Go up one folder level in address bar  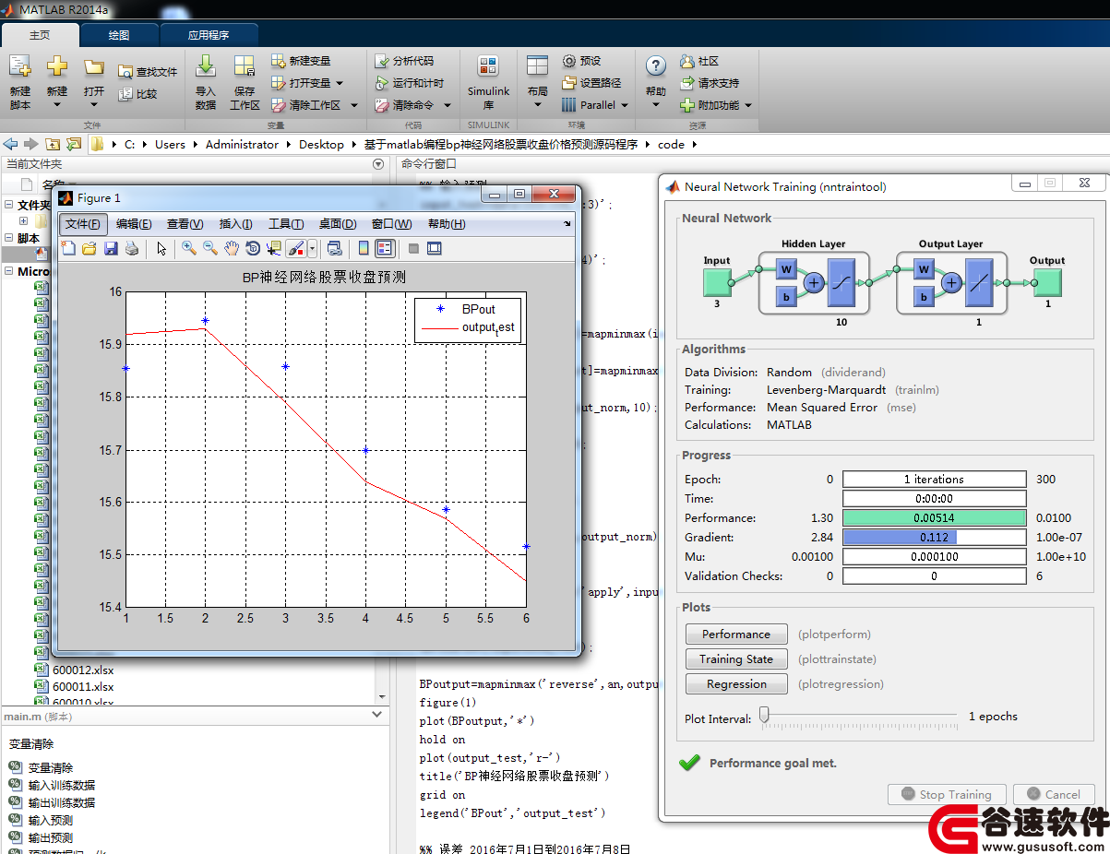coord(53,144)
